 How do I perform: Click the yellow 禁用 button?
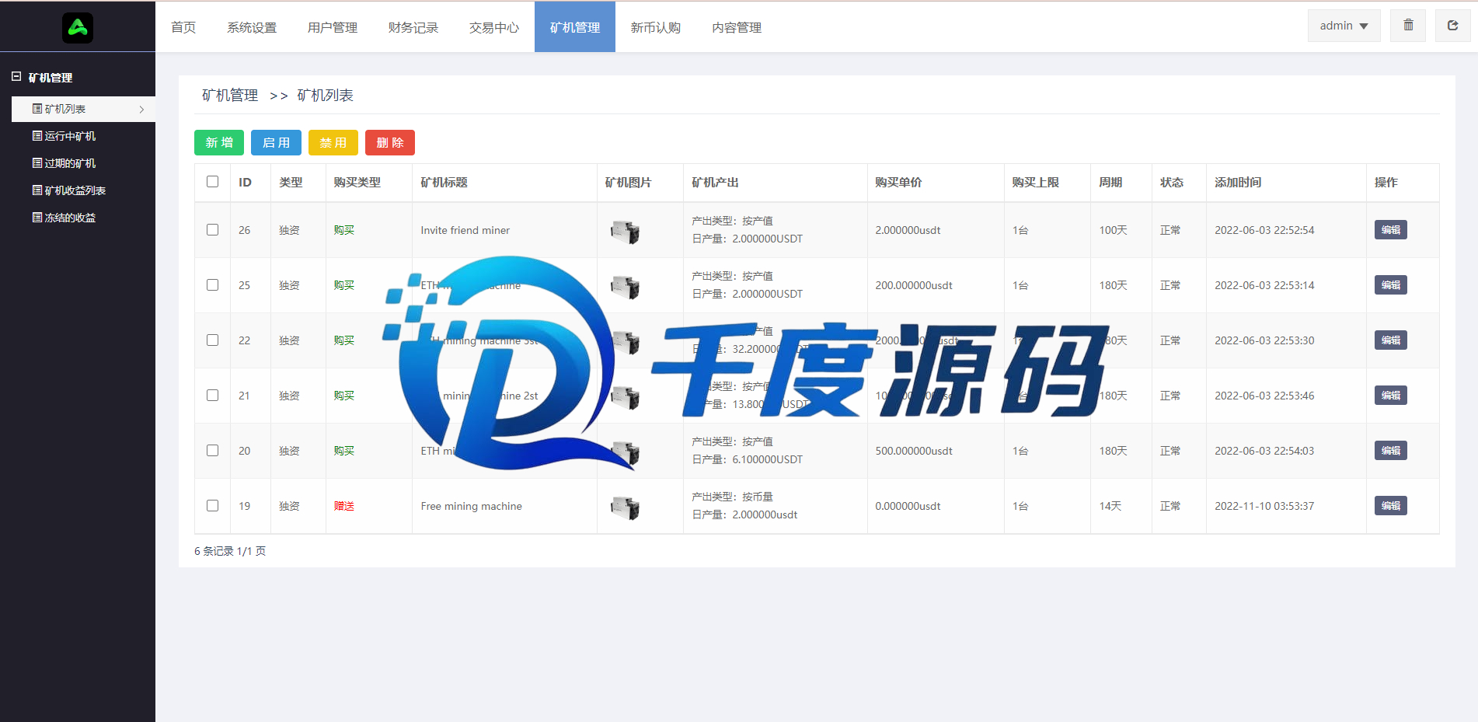click(333, 142)
